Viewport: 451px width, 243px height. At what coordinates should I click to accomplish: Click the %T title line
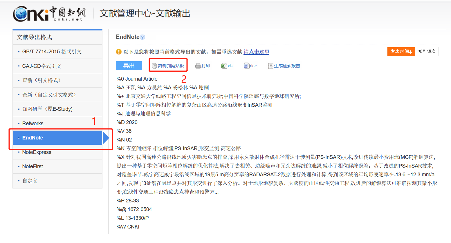(x=194, y=105)
